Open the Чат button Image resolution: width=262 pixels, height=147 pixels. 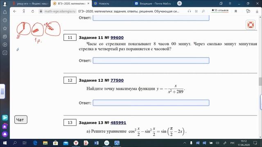click(21, 120)
